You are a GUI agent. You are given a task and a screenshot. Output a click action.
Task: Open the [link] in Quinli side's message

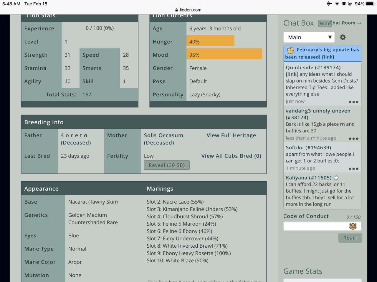pyautogui.click(x=292, y=74)
